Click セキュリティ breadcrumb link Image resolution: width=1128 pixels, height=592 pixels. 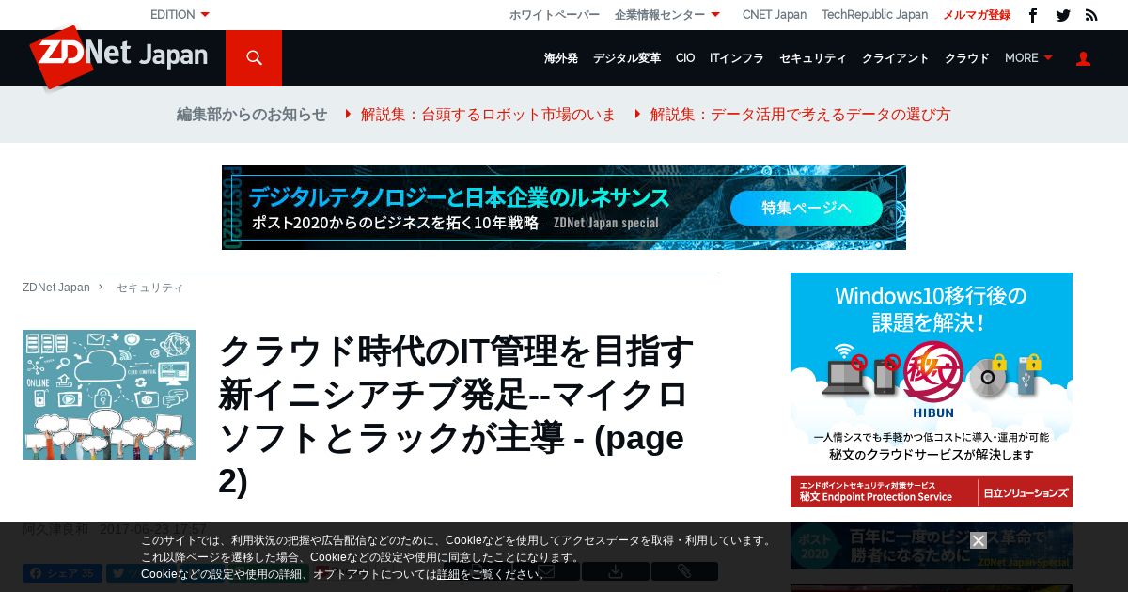click(150, 288)
